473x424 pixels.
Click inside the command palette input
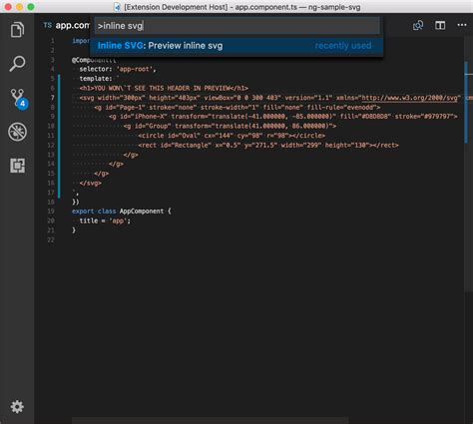coord(237,26)
